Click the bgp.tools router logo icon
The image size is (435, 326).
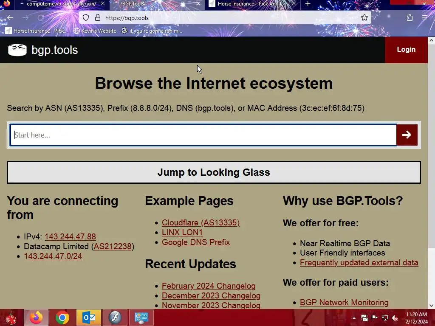click(17, 50)
